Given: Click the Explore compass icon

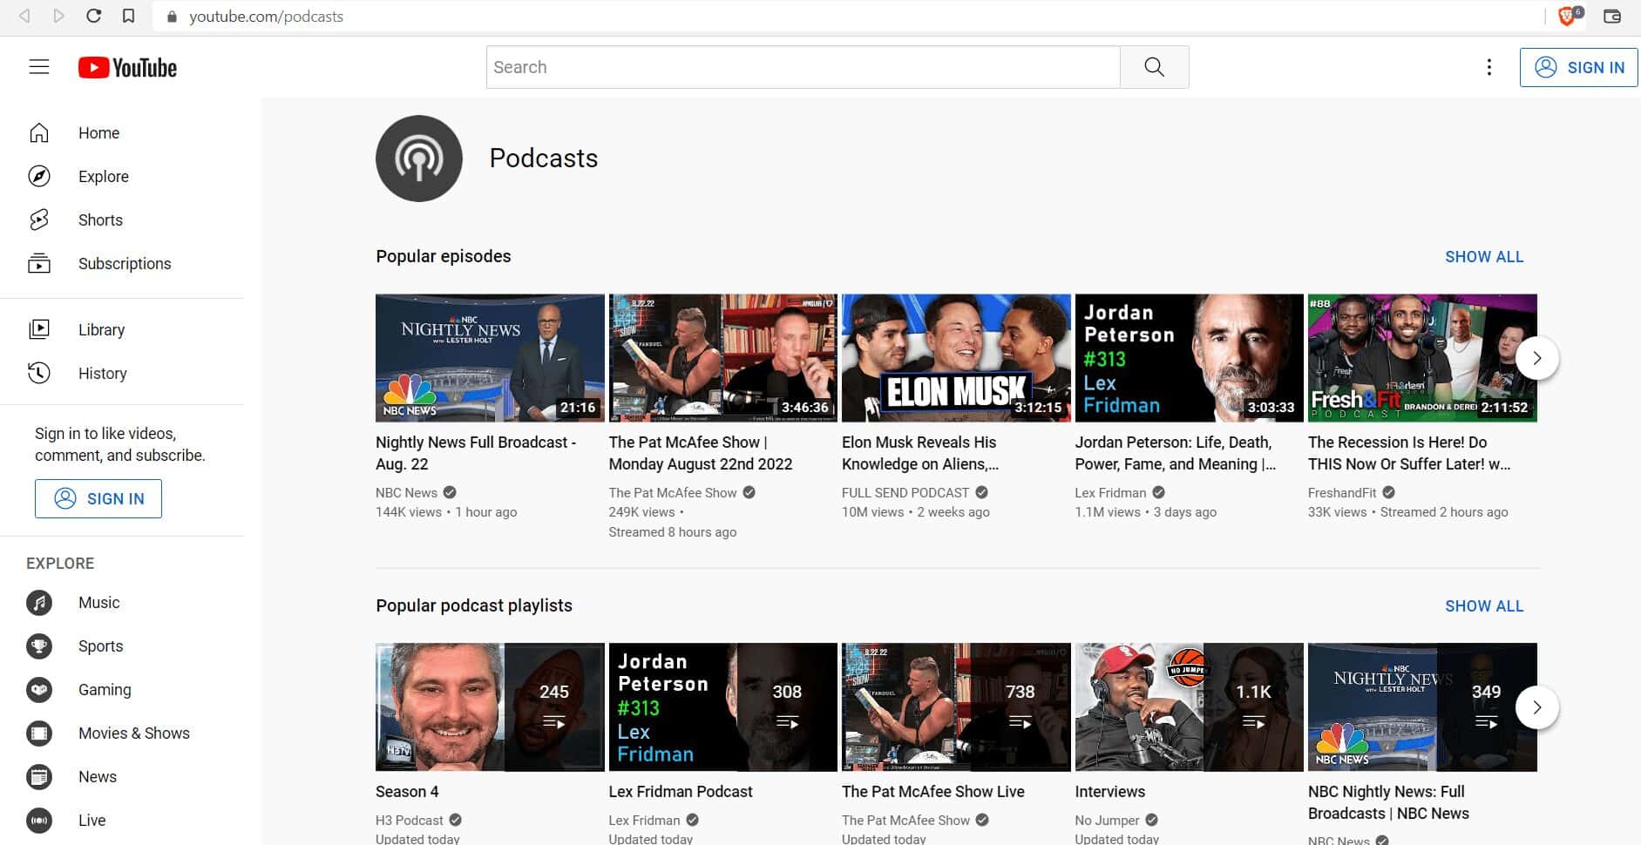Looking at the screenshot, I should [x=39, y=176].
